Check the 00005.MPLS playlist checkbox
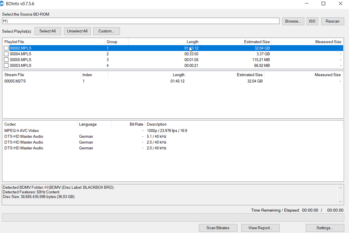 pos(6,60)
